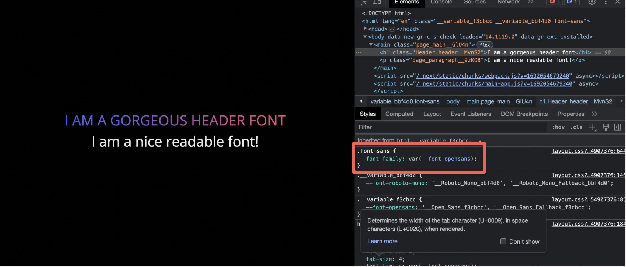Viewport: 626px width, 267px height.
Task: Activate the inspect element picker icon
Action: point(363,2)
